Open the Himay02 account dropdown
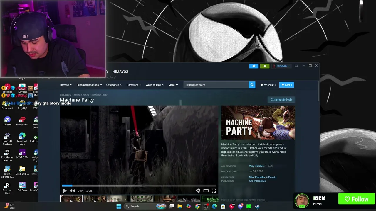This screenshot has width=376, height=211. point(281,66)
